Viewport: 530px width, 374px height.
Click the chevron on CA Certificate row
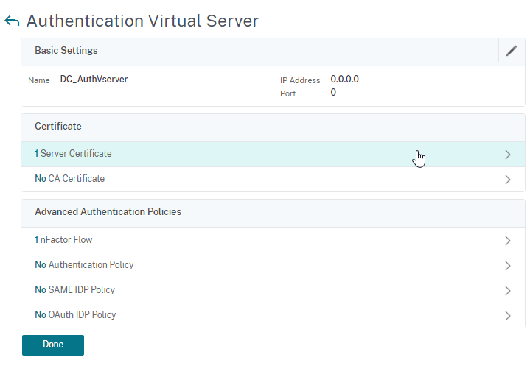[507, 180]
